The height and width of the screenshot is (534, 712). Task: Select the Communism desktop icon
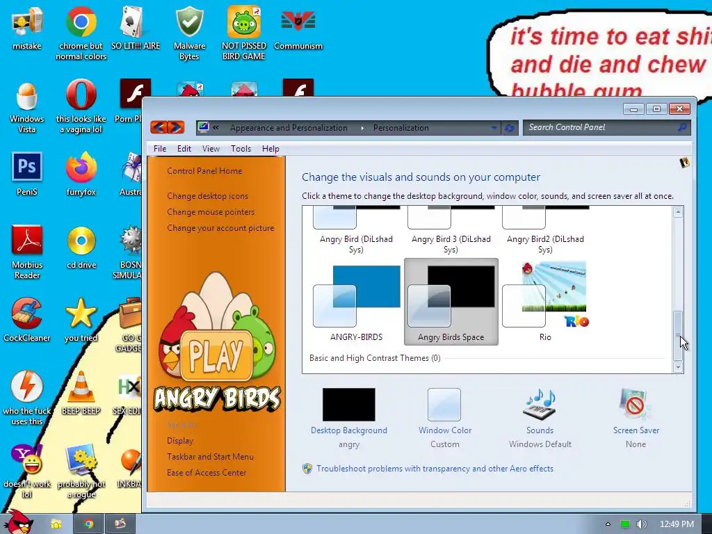point(298,29)
